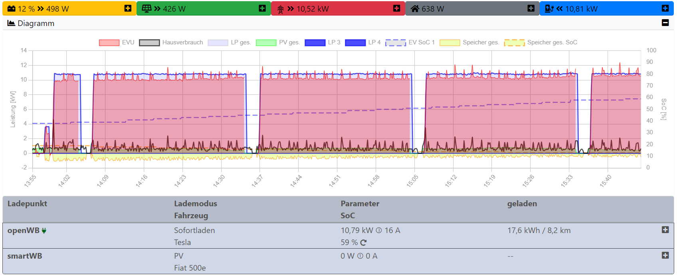Image resolution: width=677 pixels, height=279 pixels.
Task: Toggle Speicher ges. legend entry
Action: (x=469, y=42)
